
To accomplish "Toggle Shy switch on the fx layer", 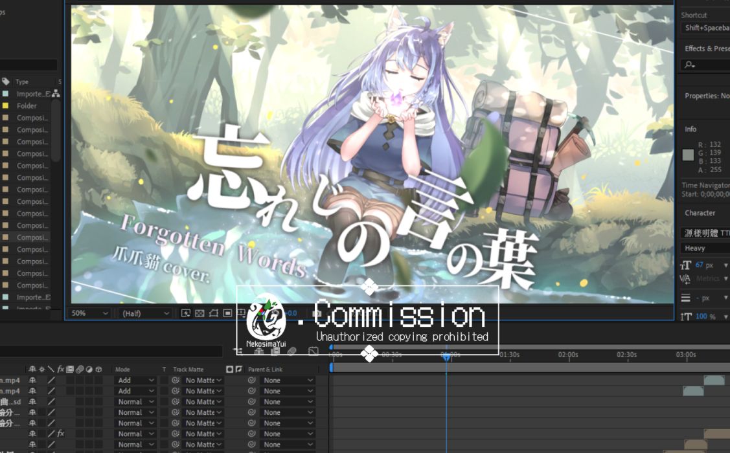I will click(x=32, y=434).
